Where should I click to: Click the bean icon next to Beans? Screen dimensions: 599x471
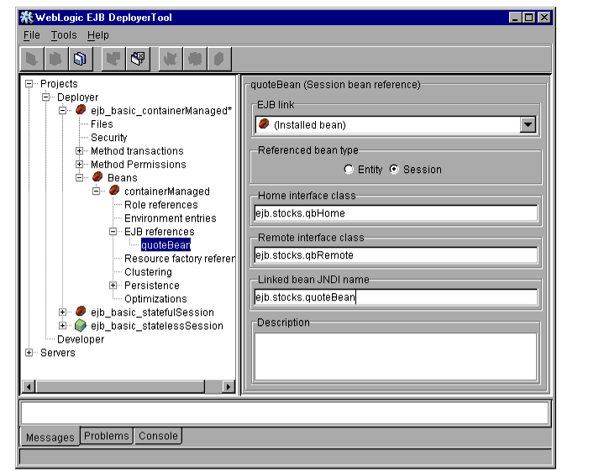coord(97,177)
